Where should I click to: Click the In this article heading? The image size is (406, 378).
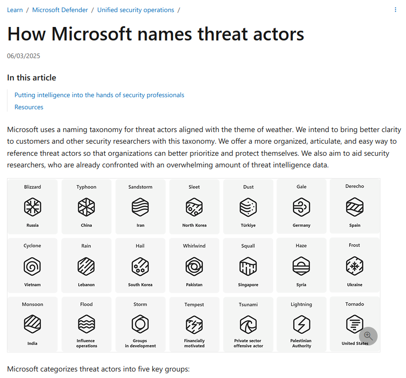click(x=32, y=78)
